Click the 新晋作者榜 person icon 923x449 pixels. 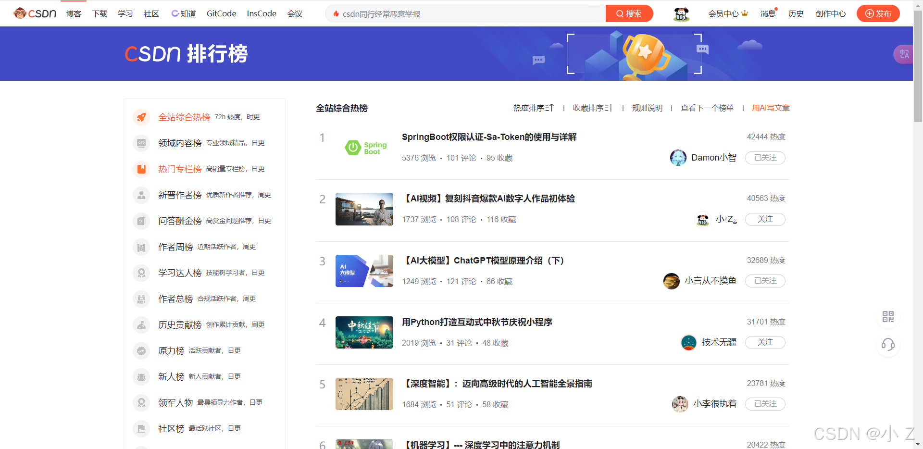[141, 195]
